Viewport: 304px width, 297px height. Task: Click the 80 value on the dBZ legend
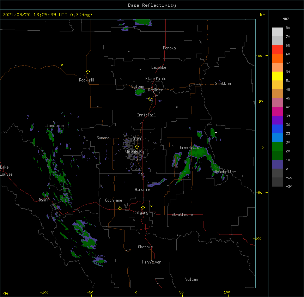[x=288, y=28]
